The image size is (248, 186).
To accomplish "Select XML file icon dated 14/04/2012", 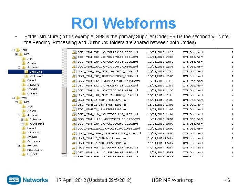I will [74, 143].
